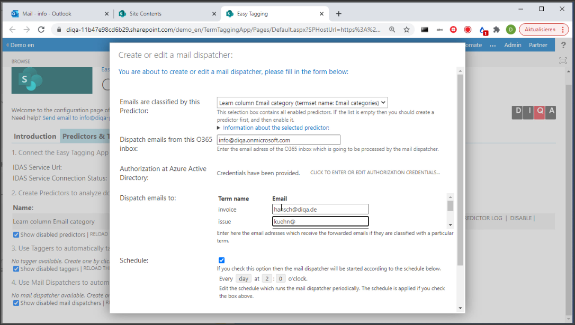Uncheck Show disabled predictors checkbox
Viewport: 575px width, 325px height.
click(x=16, y=234)
